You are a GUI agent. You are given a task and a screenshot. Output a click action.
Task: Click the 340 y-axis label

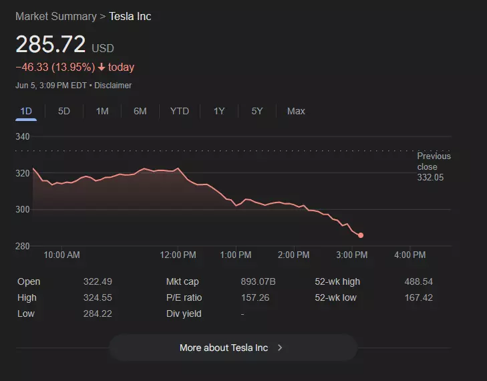pyautogui.click(x=23, y=137)
